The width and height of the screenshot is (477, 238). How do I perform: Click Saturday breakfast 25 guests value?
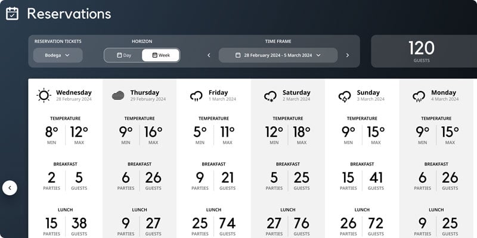point(302,177)
